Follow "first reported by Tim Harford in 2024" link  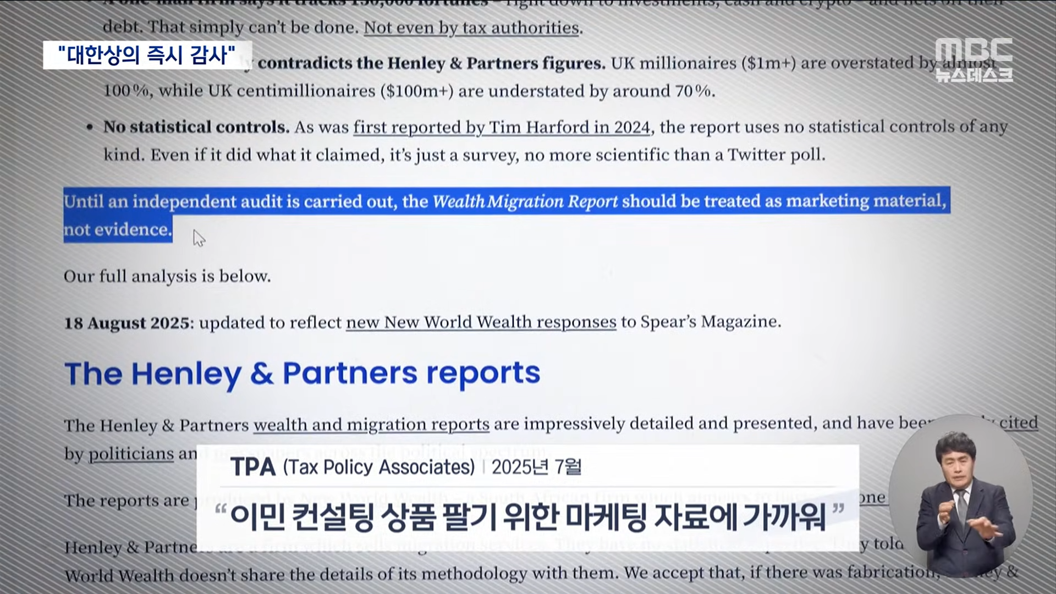[x=501, y=127]
